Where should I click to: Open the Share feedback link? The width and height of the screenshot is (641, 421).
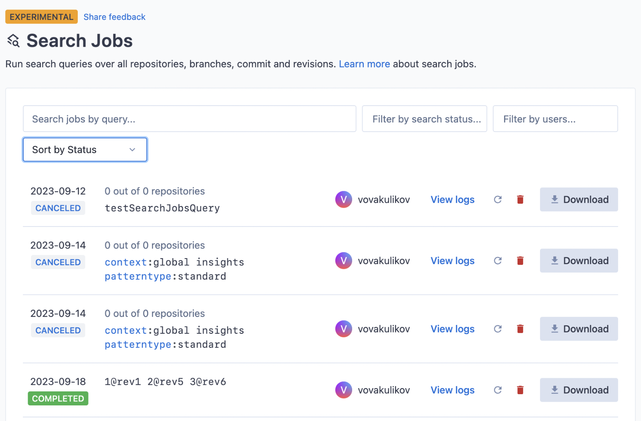(114, 17)
